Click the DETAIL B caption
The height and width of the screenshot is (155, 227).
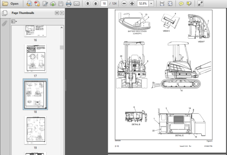[x=136, y=124]
